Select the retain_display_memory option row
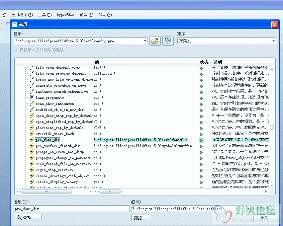This screenshot has width=283, height=226. [57, 182]
